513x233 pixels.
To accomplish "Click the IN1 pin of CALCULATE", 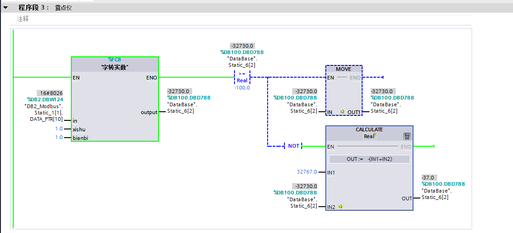I will 331,172.
